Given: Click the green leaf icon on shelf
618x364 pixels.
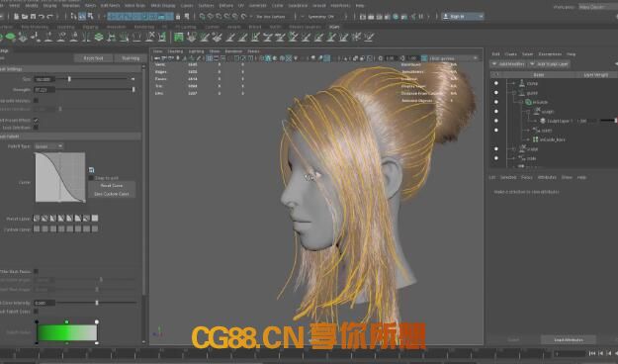Looking at the screenshot, I should tap(10, 37).
